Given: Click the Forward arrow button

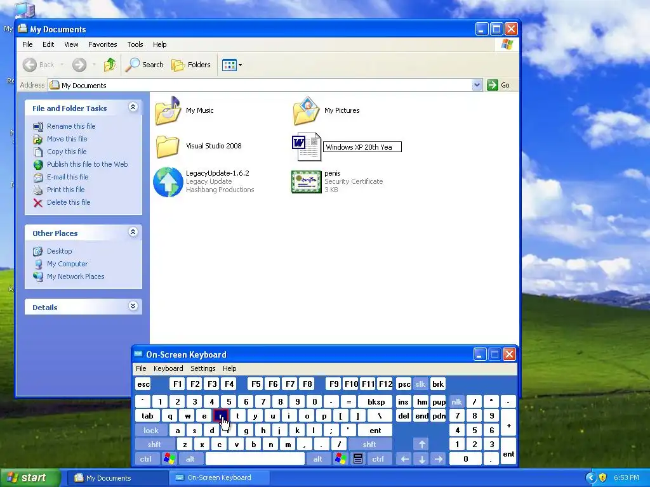Looking at the screenshot, I should 79,65.
